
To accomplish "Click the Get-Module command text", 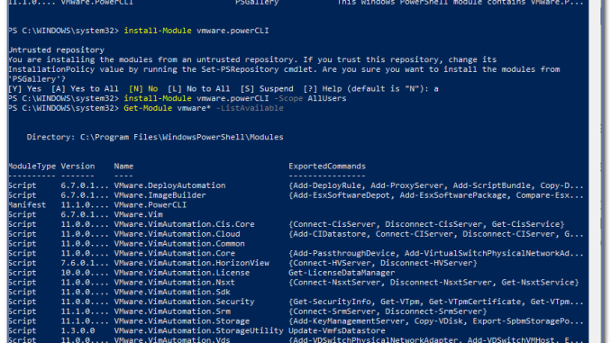I will (x=148, y=108).
